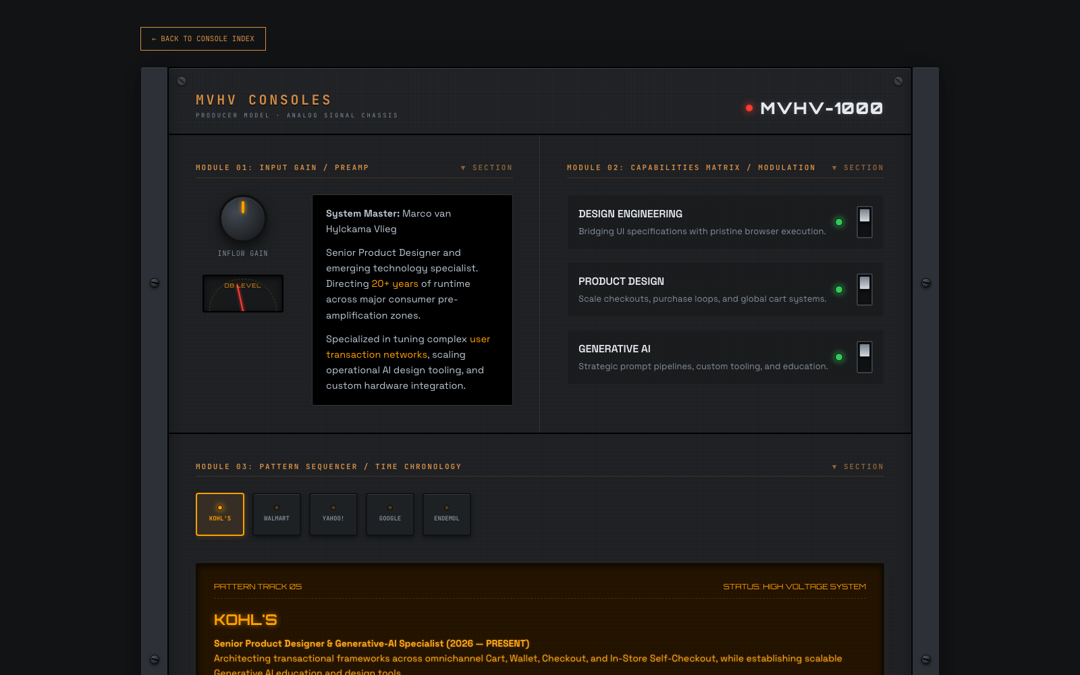Turn the Inflow Gain knob
The image size is (1080, 675).
243,219
